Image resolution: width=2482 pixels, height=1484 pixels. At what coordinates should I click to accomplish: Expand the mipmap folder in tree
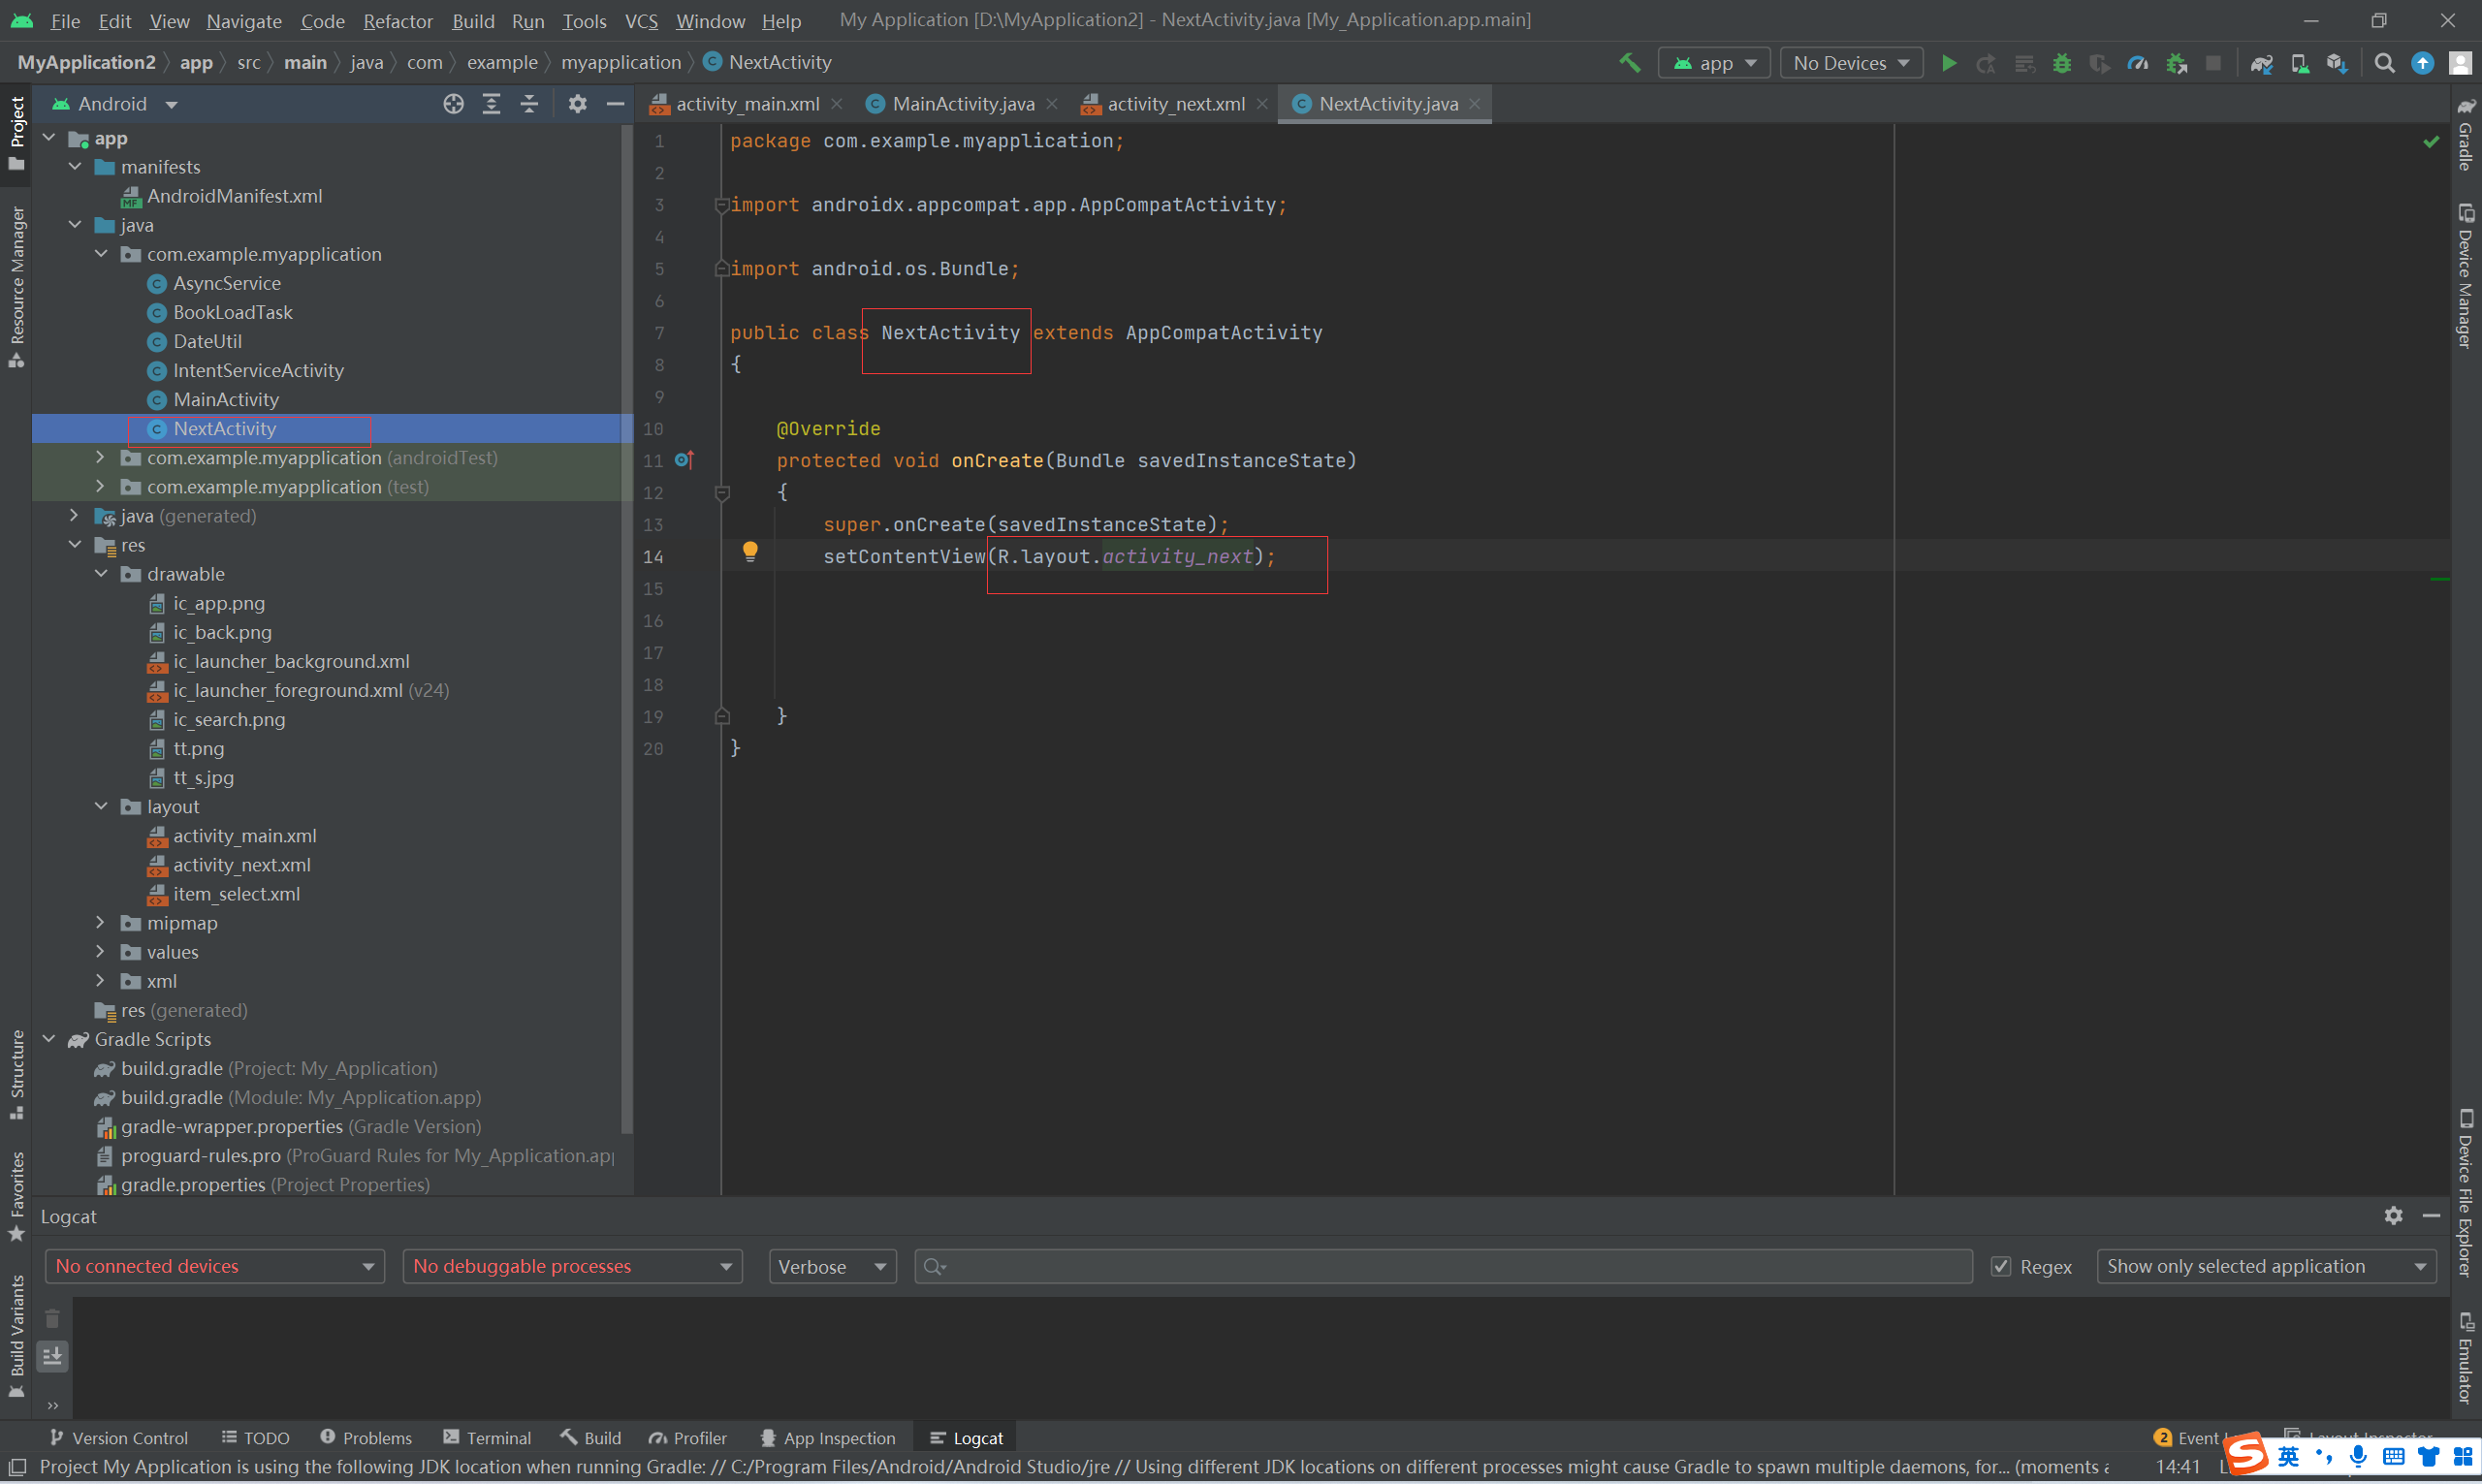point(100,922)
